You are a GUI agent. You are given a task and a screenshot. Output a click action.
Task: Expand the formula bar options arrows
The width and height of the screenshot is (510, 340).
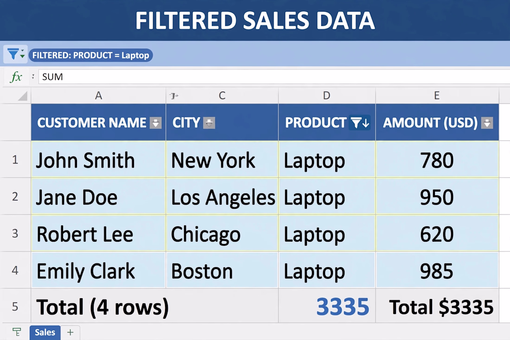point(33,77)
